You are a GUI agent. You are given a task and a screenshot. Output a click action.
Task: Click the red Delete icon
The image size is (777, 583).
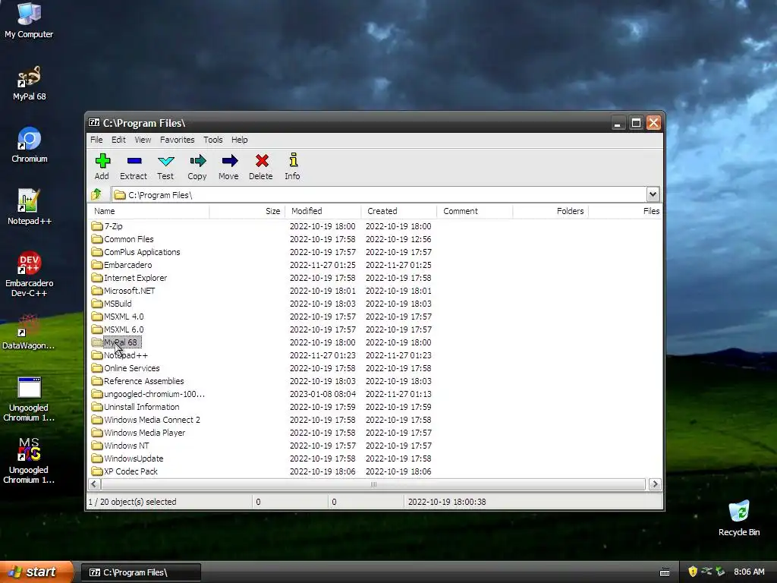[262, 161]
